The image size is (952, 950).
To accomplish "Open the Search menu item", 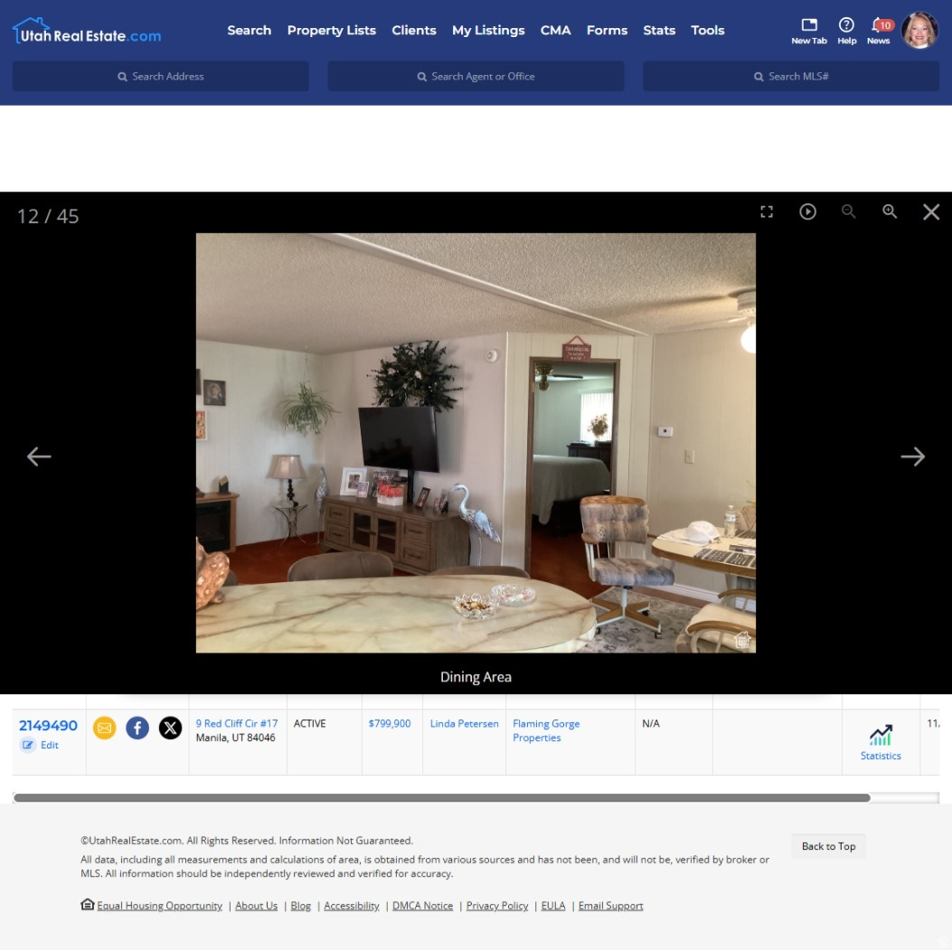I will click(249, 30).
